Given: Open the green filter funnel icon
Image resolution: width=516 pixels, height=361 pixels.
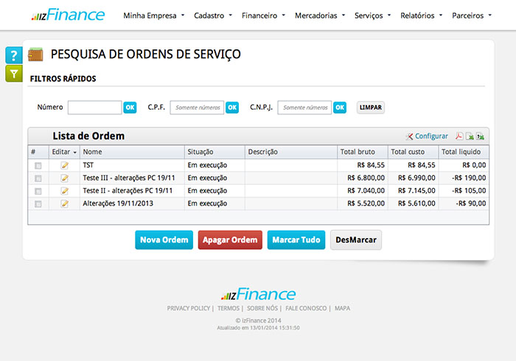Looking at the screenshot, I should click(14, 73).
